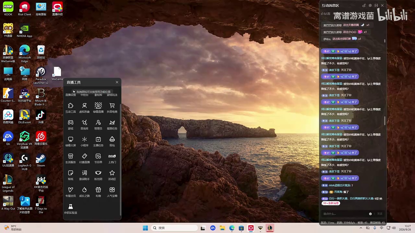
Task: Click the pop-out icon in 互动消息区 header
Action: click(376, 6)
